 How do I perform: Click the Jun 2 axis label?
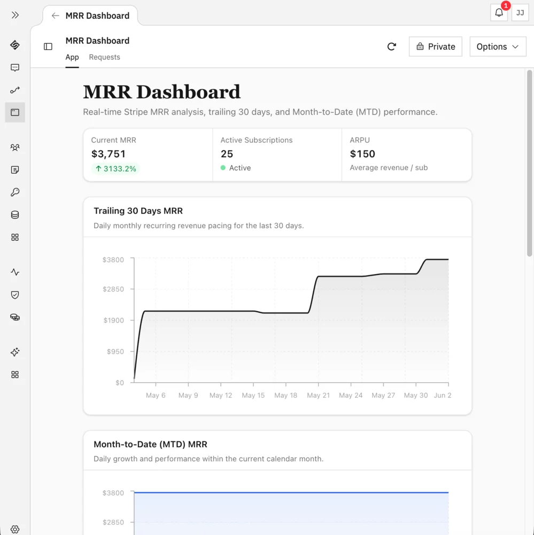tap(443, 395)
